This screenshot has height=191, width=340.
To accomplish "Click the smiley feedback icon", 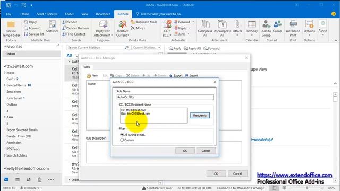I will click(x=334, y=14).
